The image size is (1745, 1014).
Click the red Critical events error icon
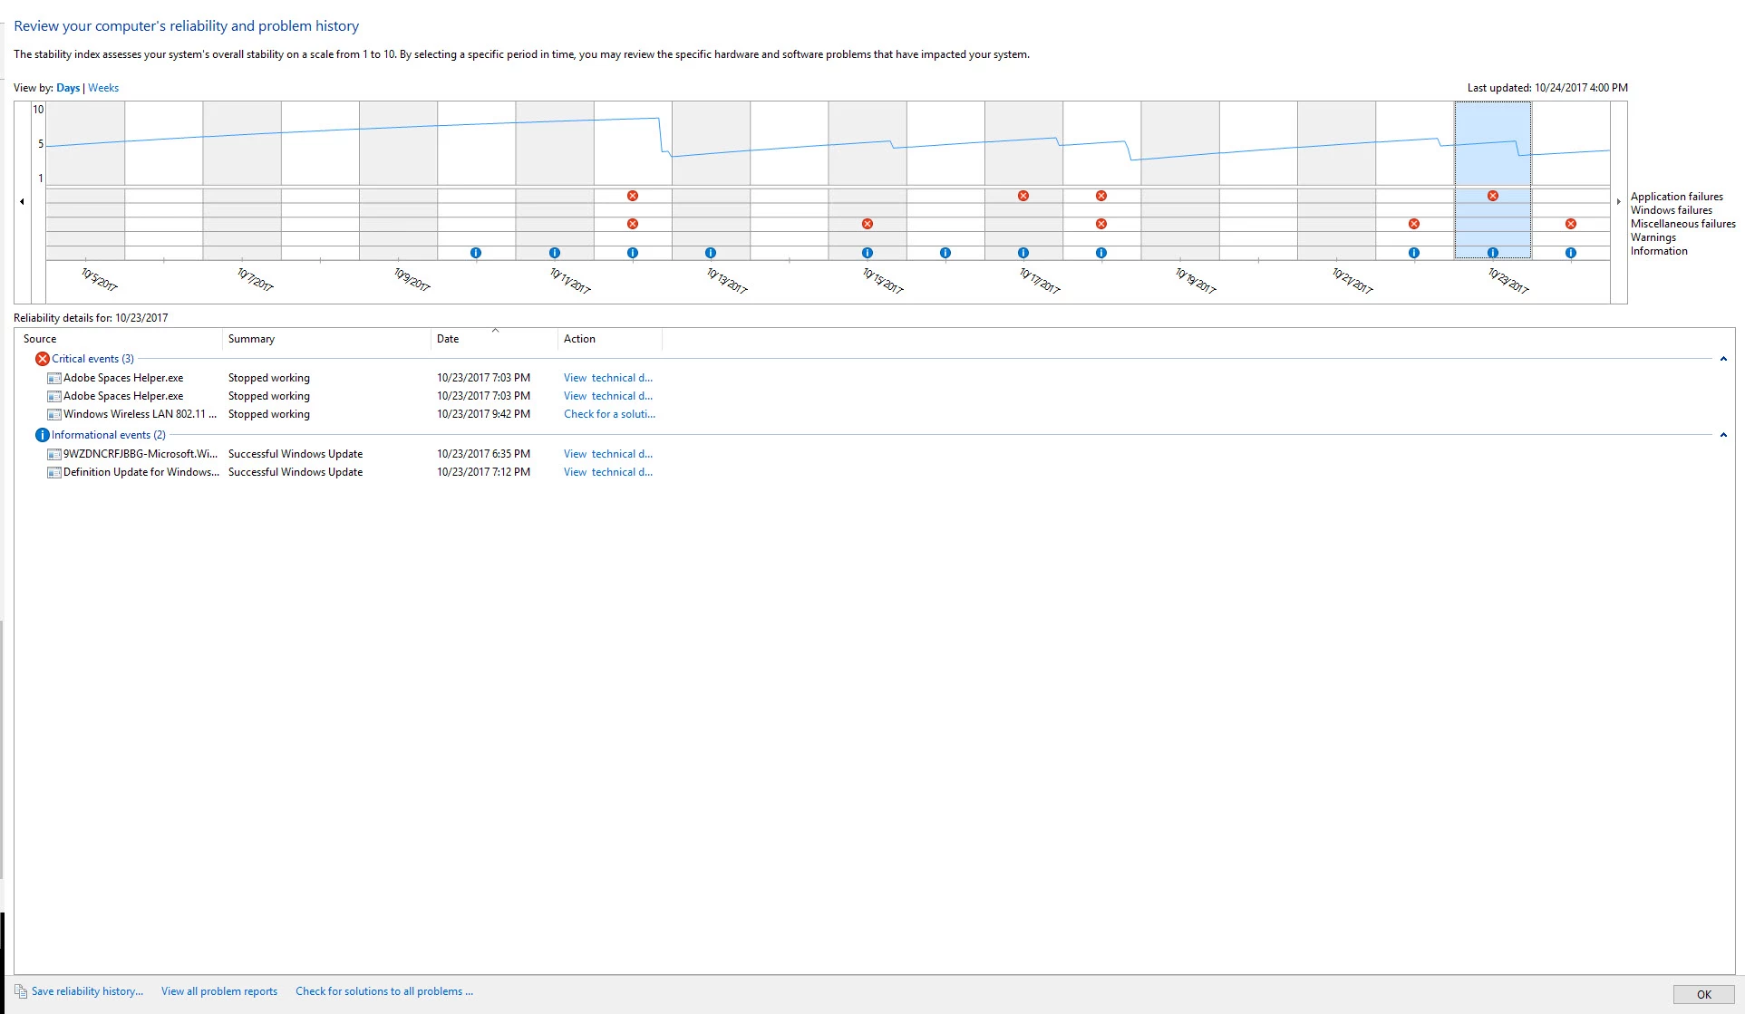(x=42, y=359)
